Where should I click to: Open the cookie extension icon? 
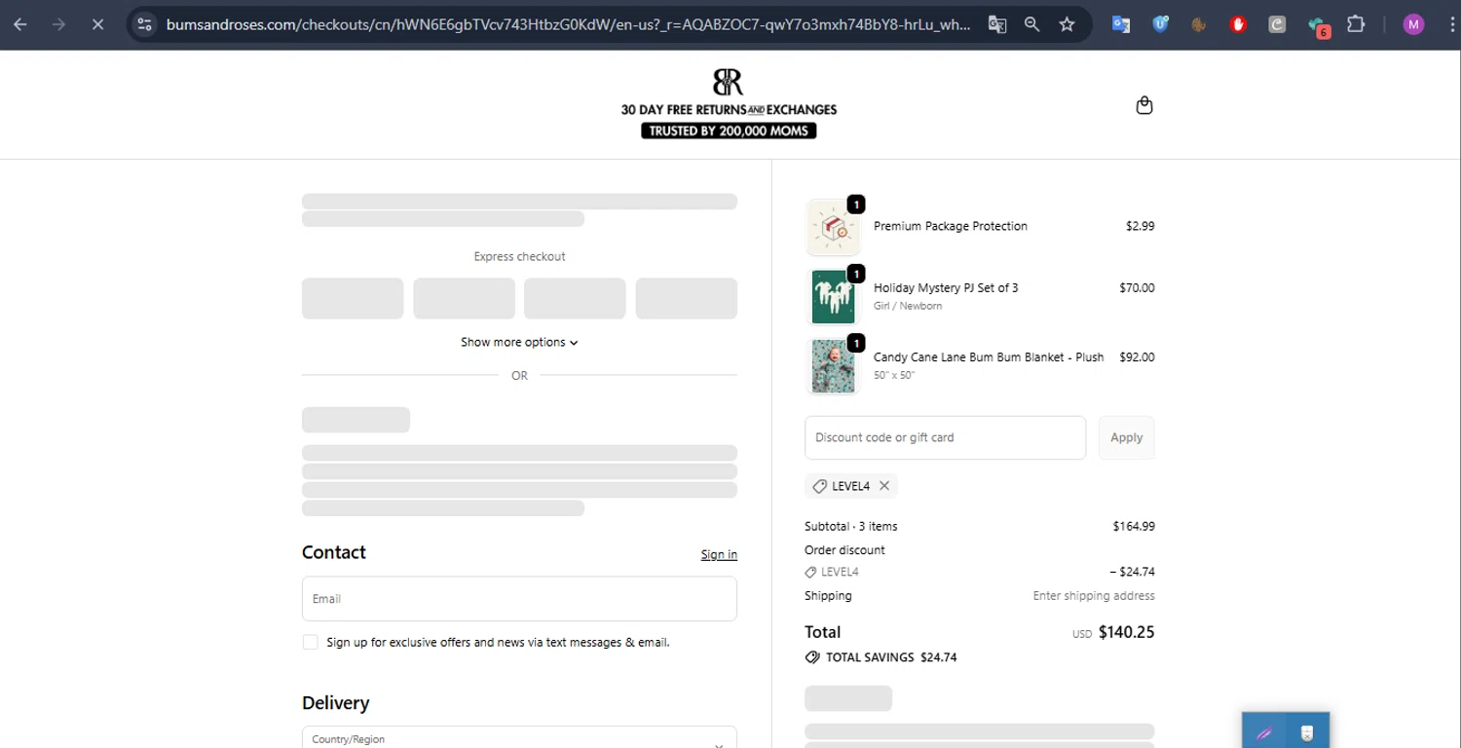point(1199,24)
